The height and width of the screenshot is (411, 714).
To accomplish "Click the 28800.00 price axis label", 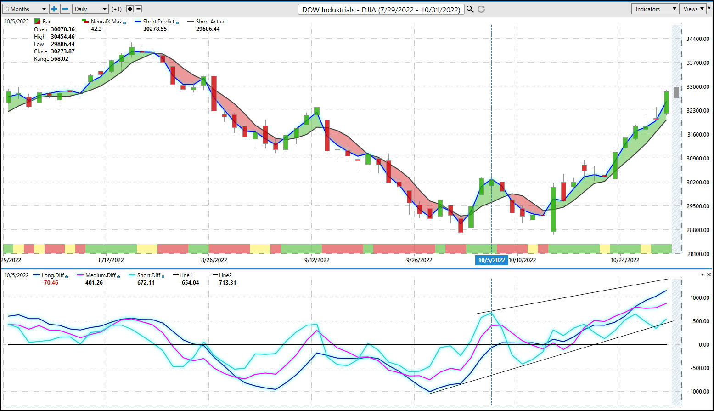I will [698, 230].
